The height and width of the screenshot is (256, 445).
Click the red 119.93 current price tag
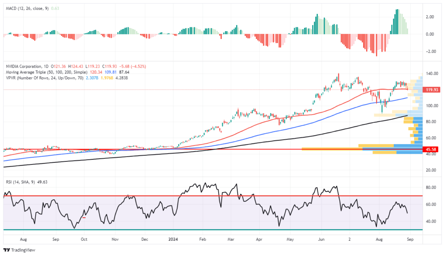(x=431, y=90)
